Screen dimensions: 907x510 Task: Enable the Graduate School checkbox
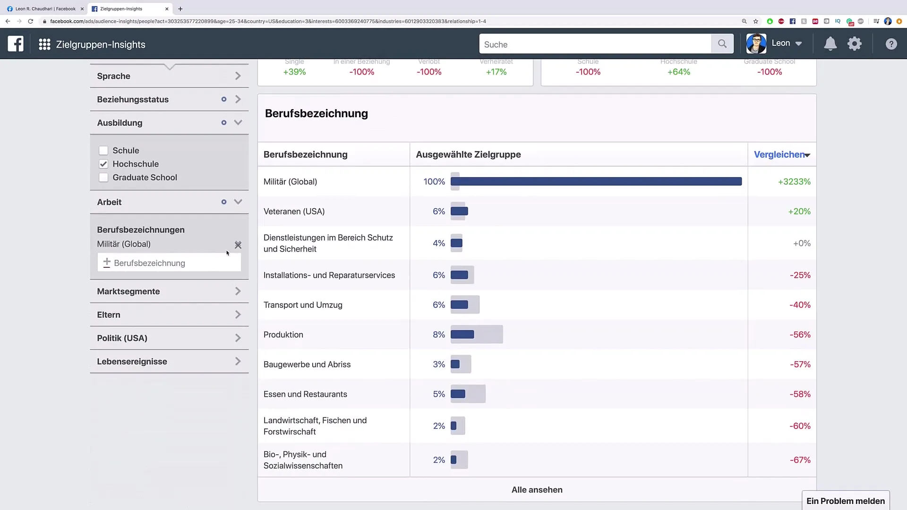pos(103,177)
